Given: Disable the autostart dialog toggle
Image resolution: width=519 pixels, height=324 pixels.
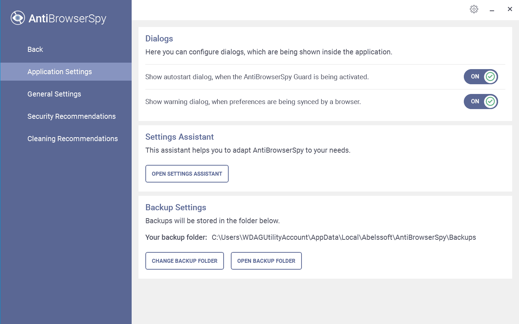Looking at the screenshot, I should point(480,77).
